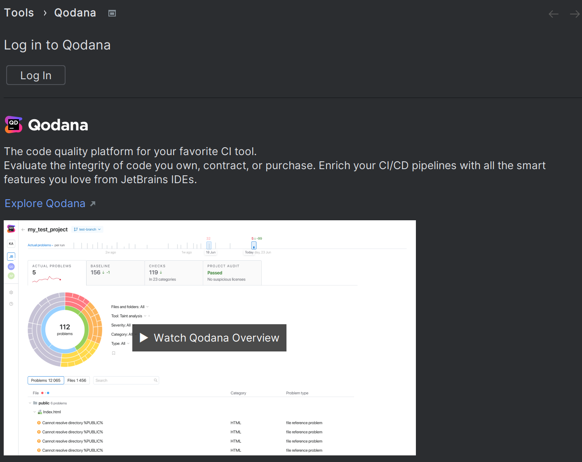Click the AP green avatar in sidebar
Image resolution: width=582 pixels, height=462 pixels.
click(x=11, y=276)
